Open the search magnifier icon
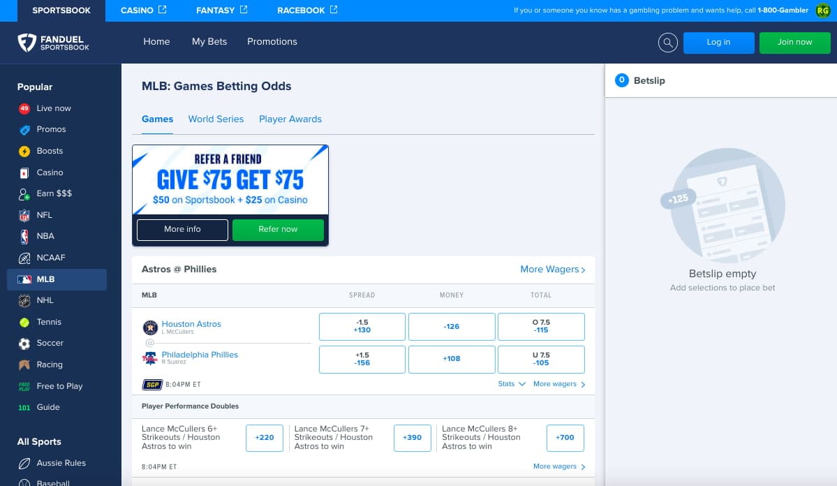The height and width of the screenshot is (486, 837). coord(668,42)
